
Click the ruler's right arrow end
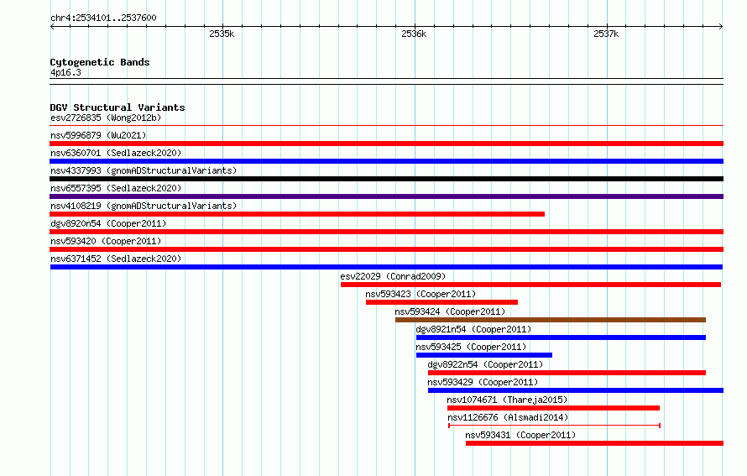coord(721,26)
